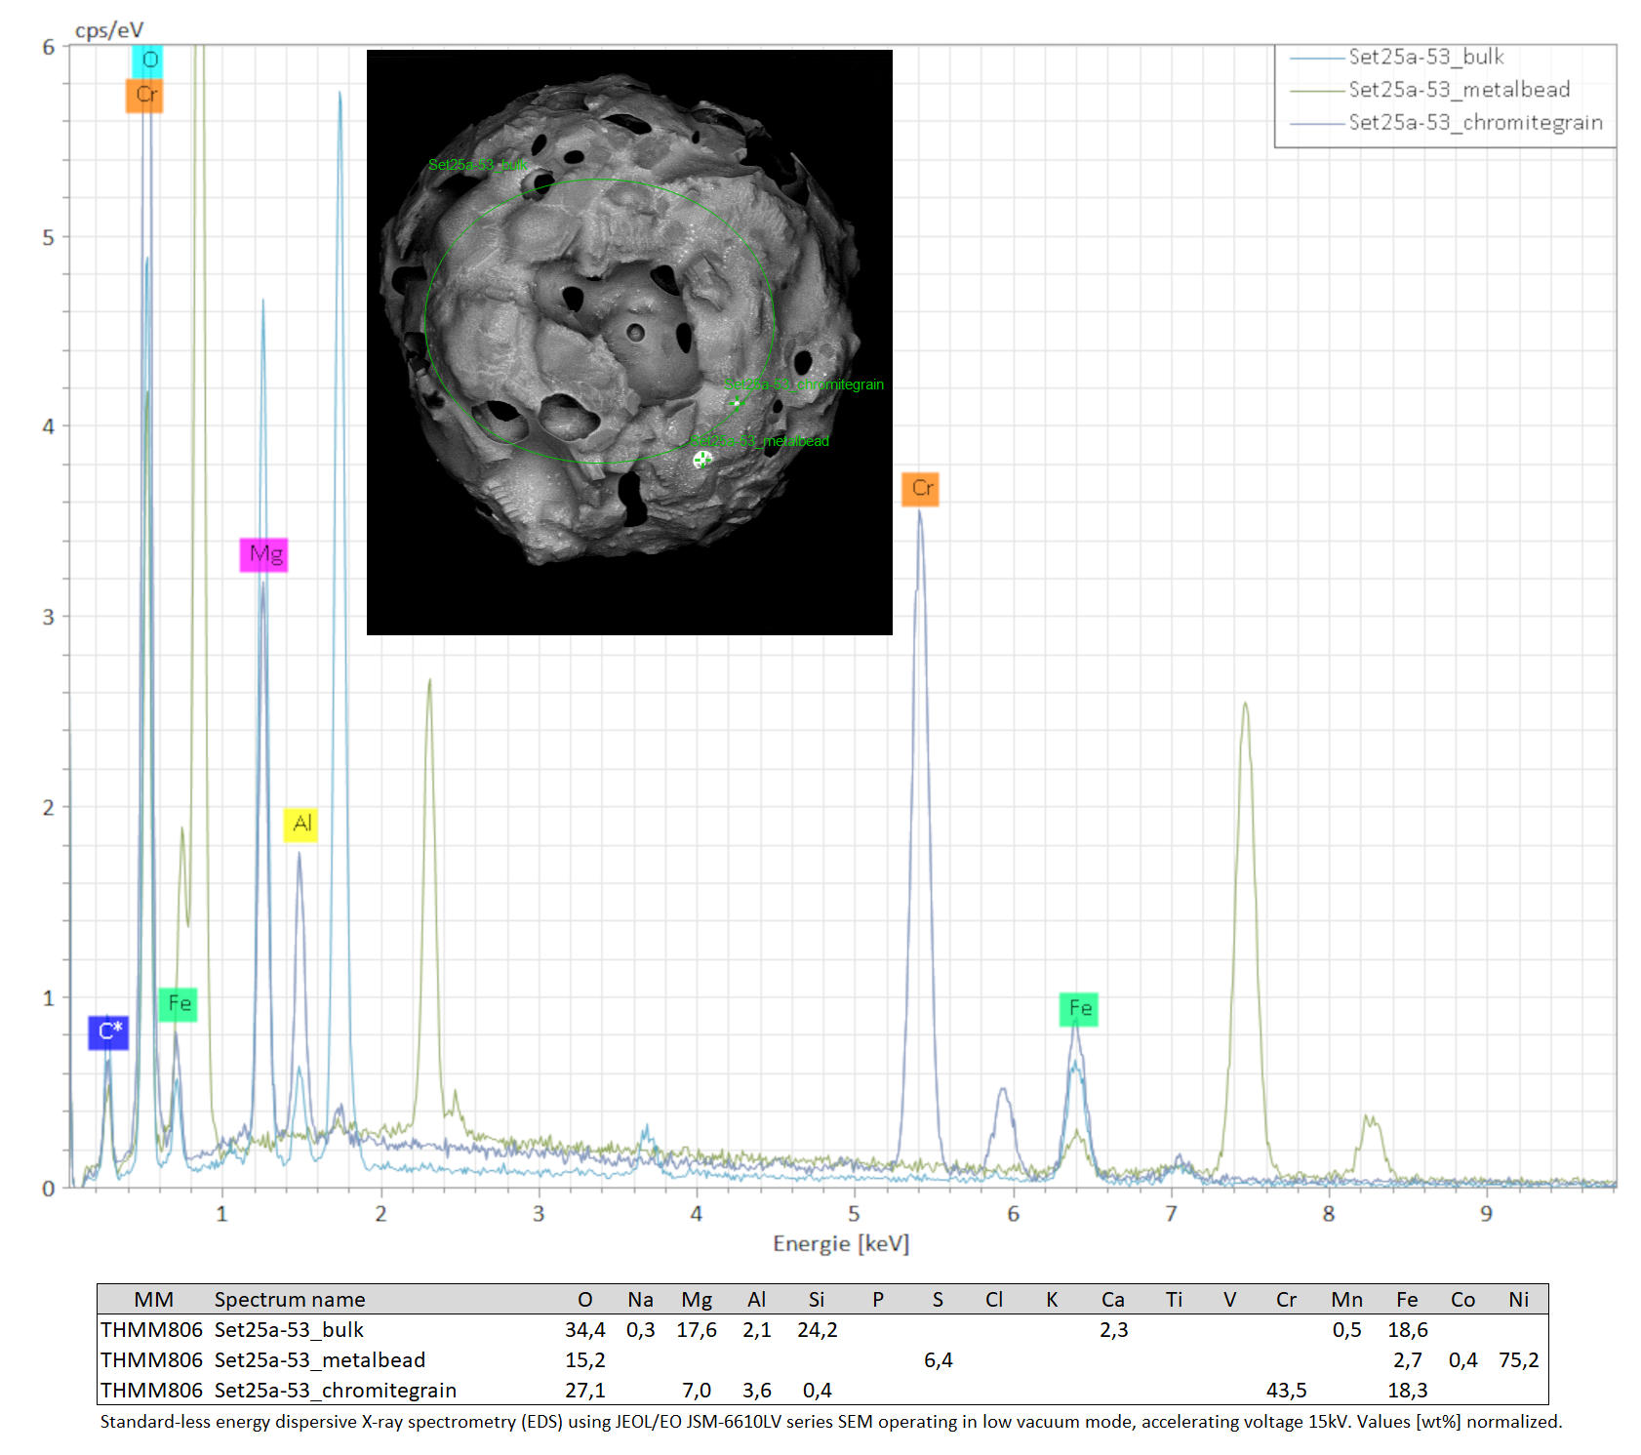Select Set25a-53_metalbead in the chart legend
The height and width of the screenshot is (1455, 1641).
coord(1459,90)
